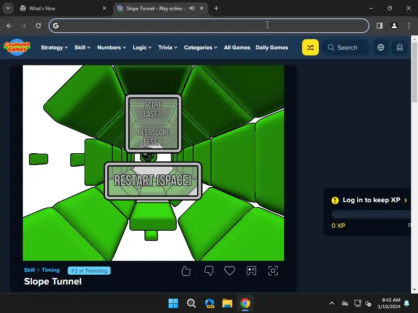The height and width of the screenshot is (313, 418).
Task: Open the Chrome side panel
Action: (380, 26)
